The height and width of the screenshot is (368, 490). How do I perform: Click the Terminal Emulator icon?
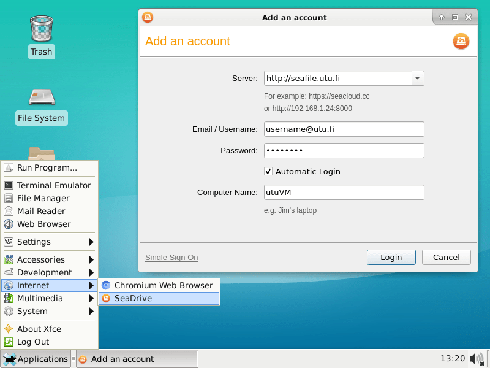pos(9,185)
